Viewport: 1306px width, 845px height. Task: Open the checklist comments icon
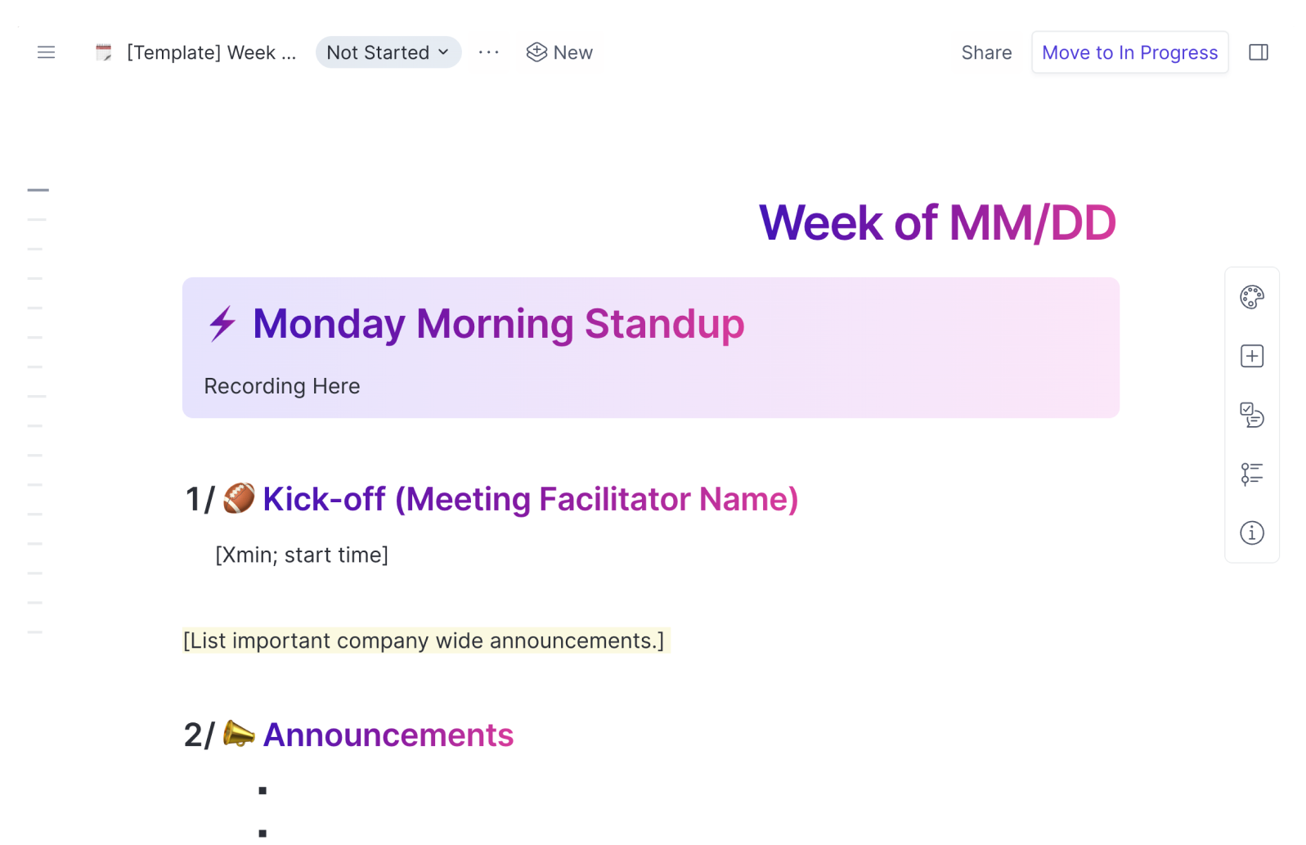click(1251, 415)
